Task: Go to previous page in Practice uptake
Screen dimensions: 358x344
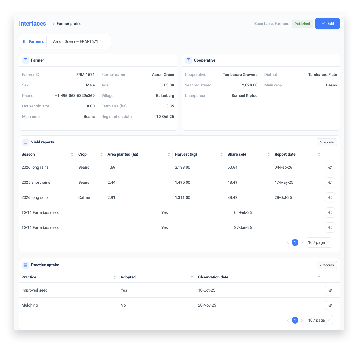Action: pos(288,320)
